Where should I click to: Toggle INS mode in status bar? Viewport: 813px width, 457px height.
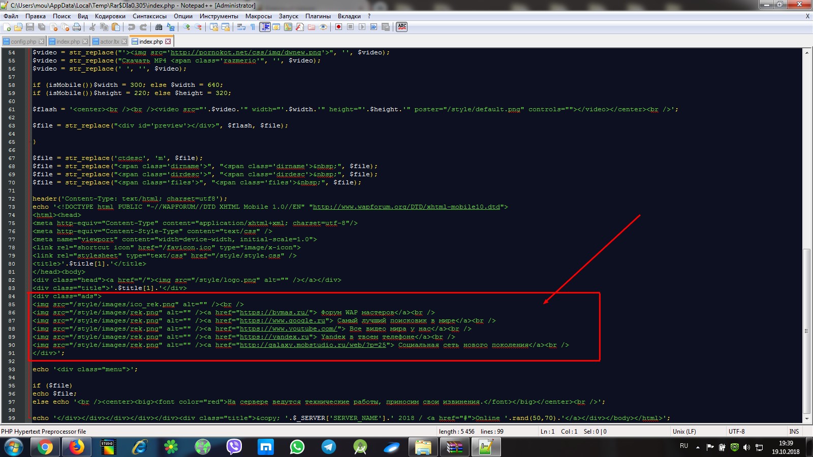click(794, 432)
